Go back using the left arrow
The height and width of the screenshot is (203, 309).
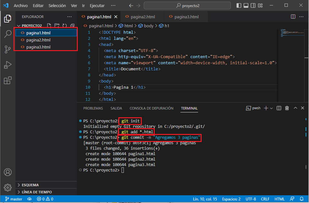[131, 6]
